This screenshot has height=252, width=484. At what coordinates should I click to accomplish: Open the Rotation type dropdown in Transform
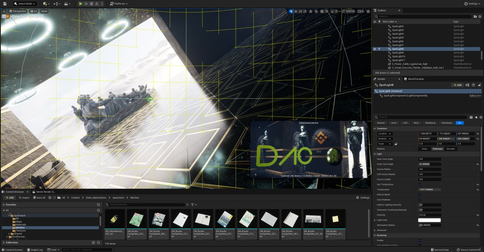pyautogui.click(x=385, y=139)
